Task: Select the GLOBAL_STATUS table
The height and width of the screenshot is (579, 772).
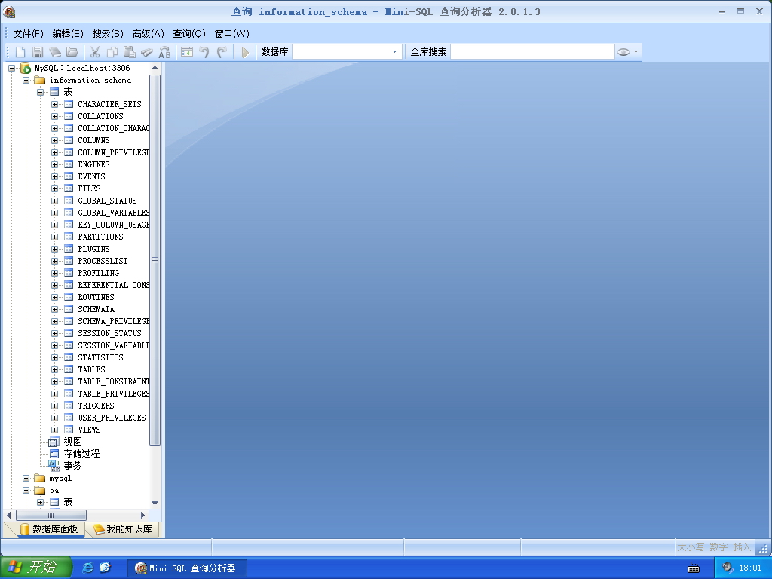Action: [x=107, y=201]
